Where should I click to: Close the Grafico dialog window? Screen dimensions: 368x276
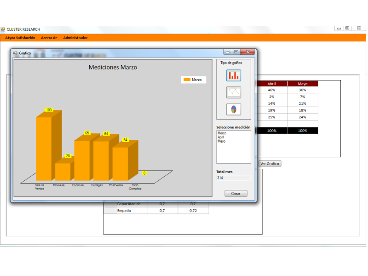point(248,52)
